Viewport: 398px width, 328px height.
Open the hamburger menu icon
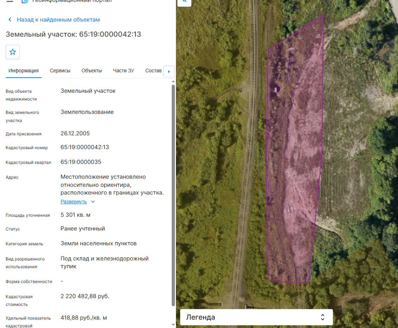coord(10,1)
